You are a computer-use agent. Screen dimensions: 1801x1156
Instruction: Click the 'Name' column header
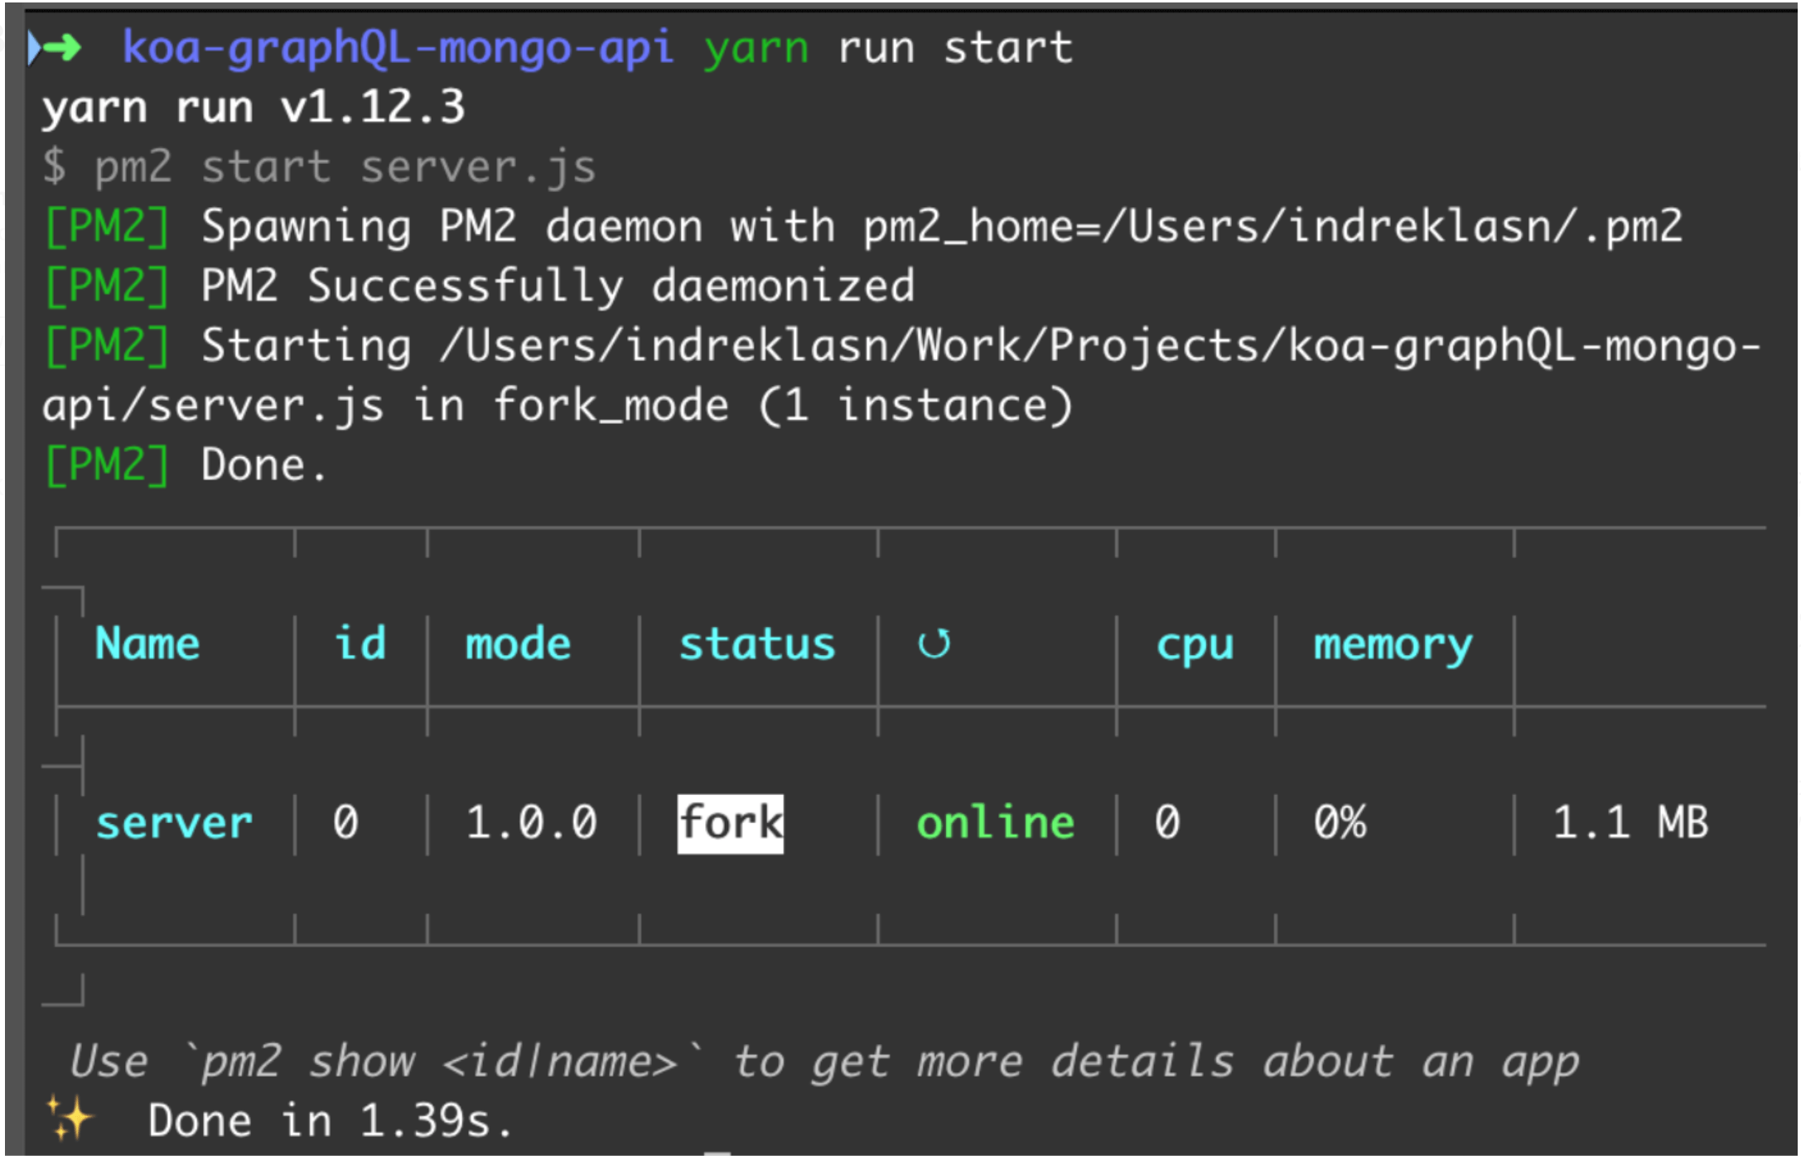147,643
